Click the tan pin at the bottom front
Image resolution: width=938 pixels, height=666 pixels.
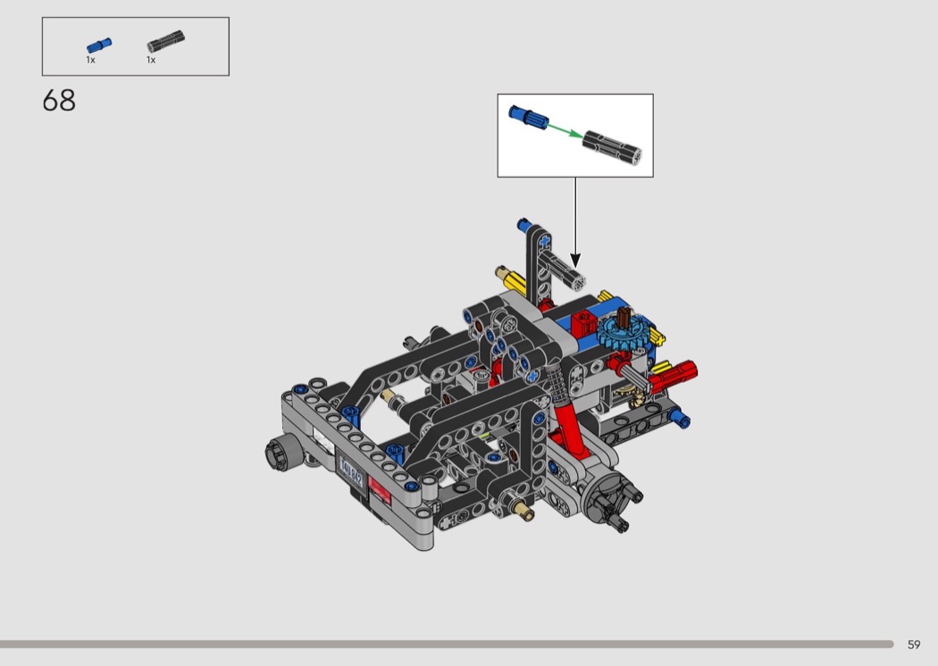[524, 512]
